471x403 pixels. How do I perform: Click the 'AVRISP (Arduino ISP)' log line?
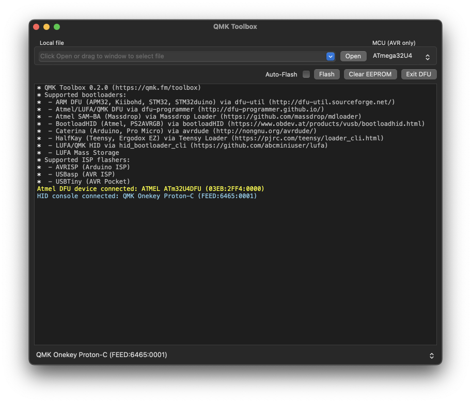[83, 167]
